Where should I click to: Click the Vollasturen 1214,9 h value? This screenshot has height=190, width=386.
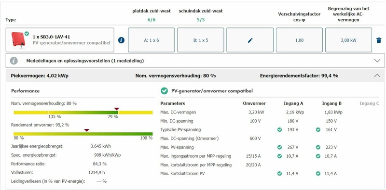pos(96,172)
